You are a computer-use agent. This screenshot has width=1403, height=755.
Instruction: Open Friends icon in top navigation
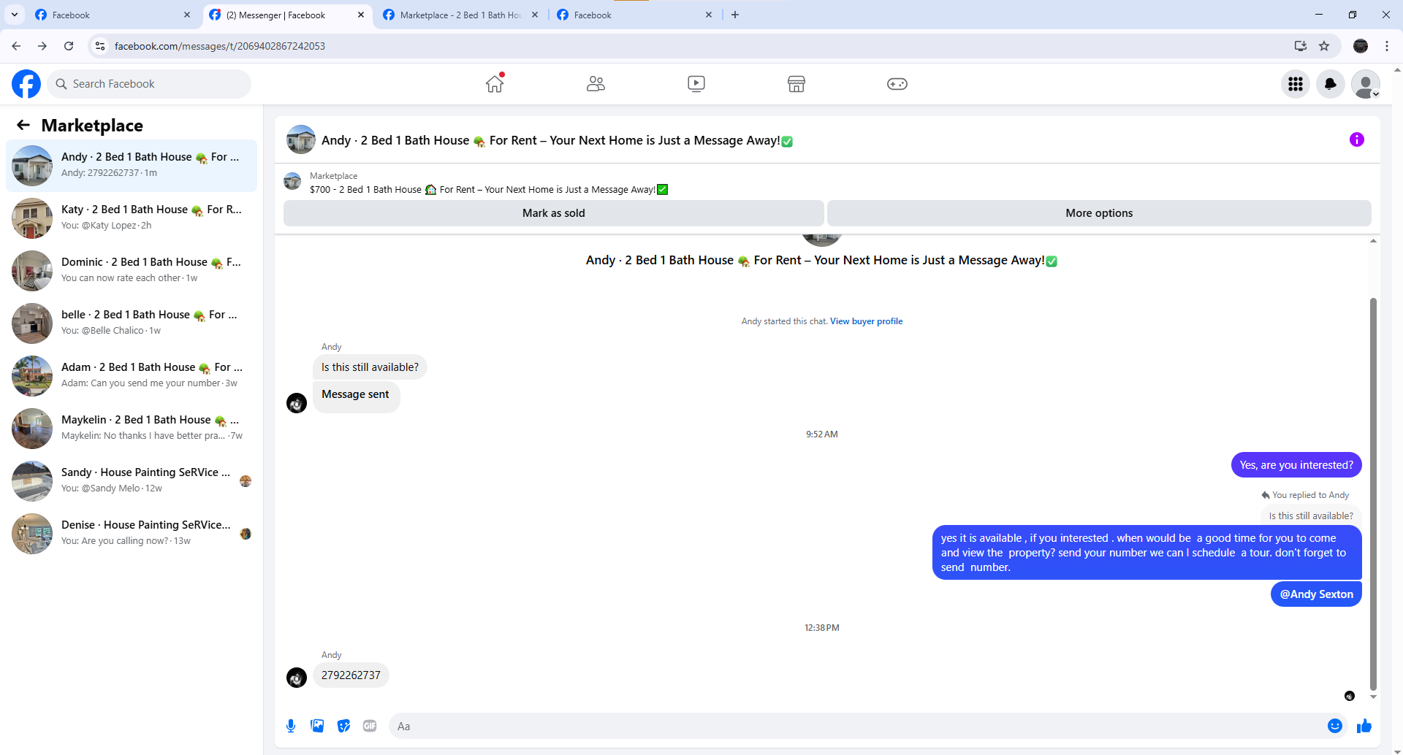[596, 84]
